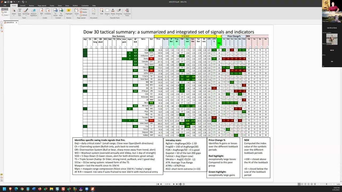
Task: Click page number field 5 OF 26
Action: tap(168, 184)
